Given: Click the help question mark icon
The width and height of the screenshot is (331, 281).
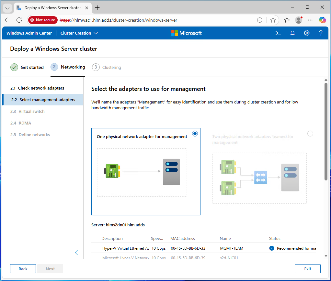Looking at the screenshot, I should point(321,33).
